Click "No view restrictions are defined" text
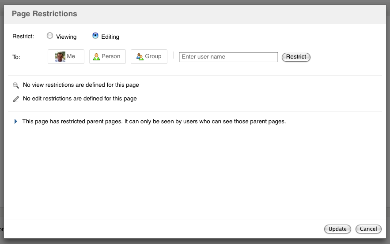390x244 pixels. pyautogui.click(x=81, y=85)
